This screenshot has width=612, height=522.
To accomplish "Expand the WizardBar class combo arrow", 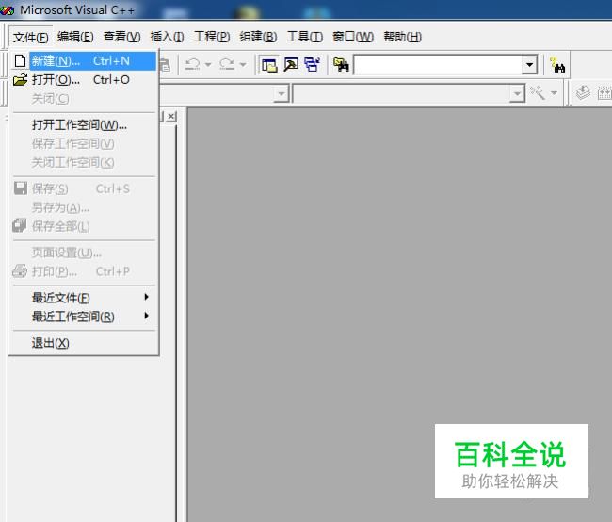I will pos(281,94).
